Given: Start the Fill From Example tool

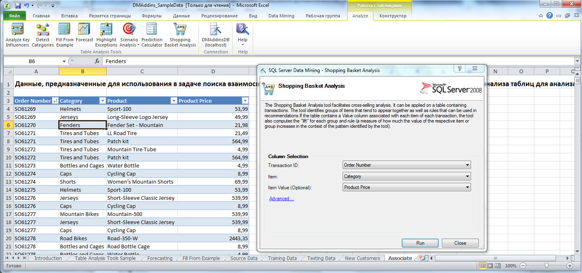Looking at the screenshot, I should [x=65, y=35].
